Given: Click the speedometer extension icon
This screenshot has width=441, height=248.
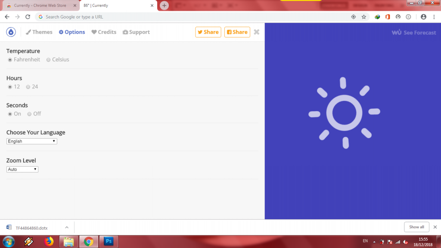Looking at the screenshot, I should 398,17.
